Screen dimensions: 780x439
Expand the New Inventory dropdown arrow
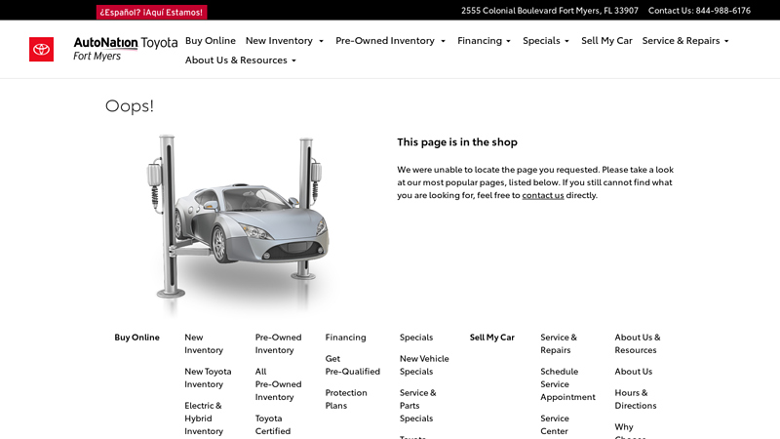[x=321, y=41]
